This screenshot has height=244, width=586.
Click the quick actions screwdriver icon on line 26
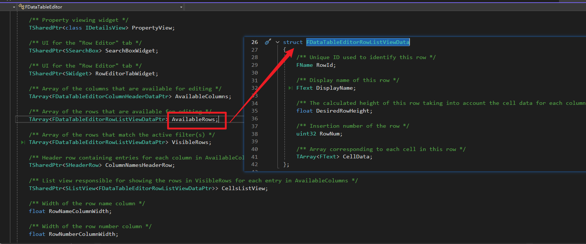point(268,42)
